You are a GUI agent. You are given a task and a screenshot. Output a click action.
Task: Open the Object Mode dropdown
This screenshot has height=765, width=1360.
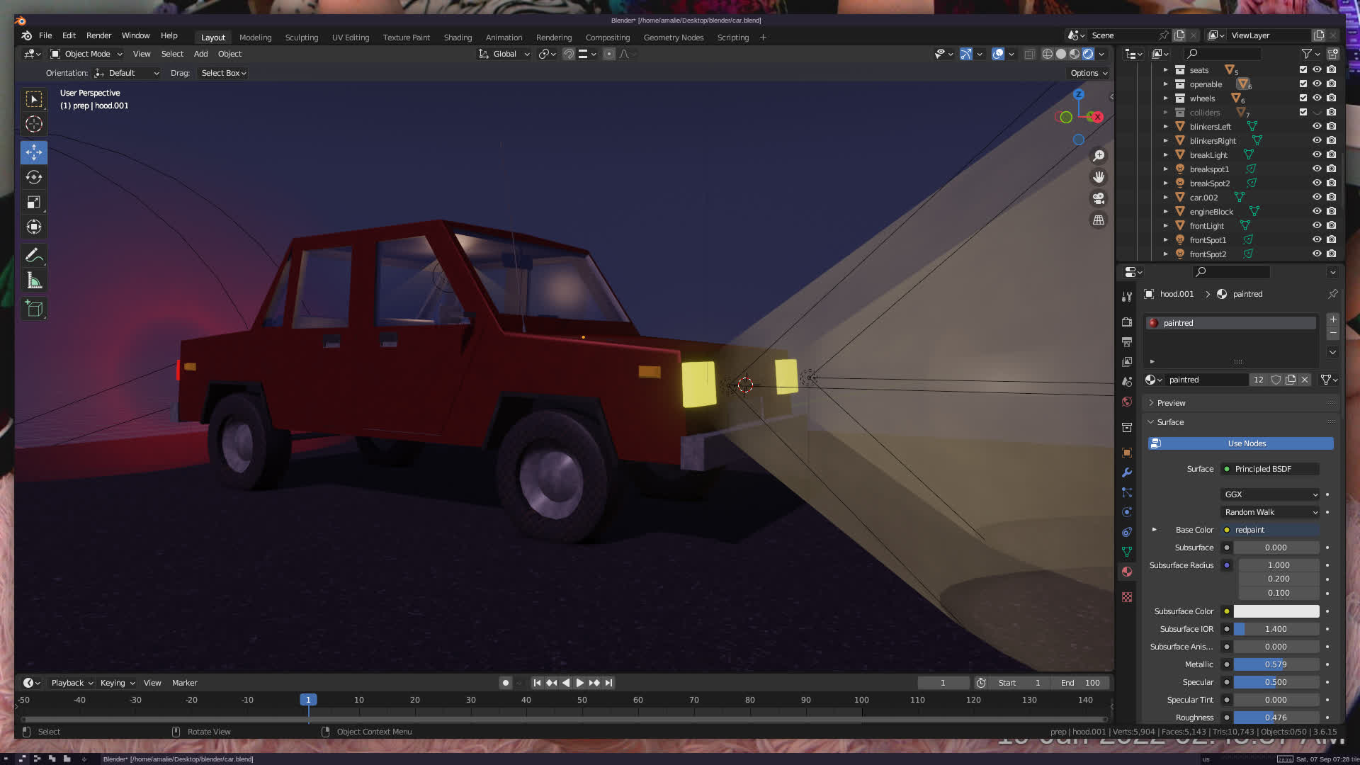click(86, 54)
